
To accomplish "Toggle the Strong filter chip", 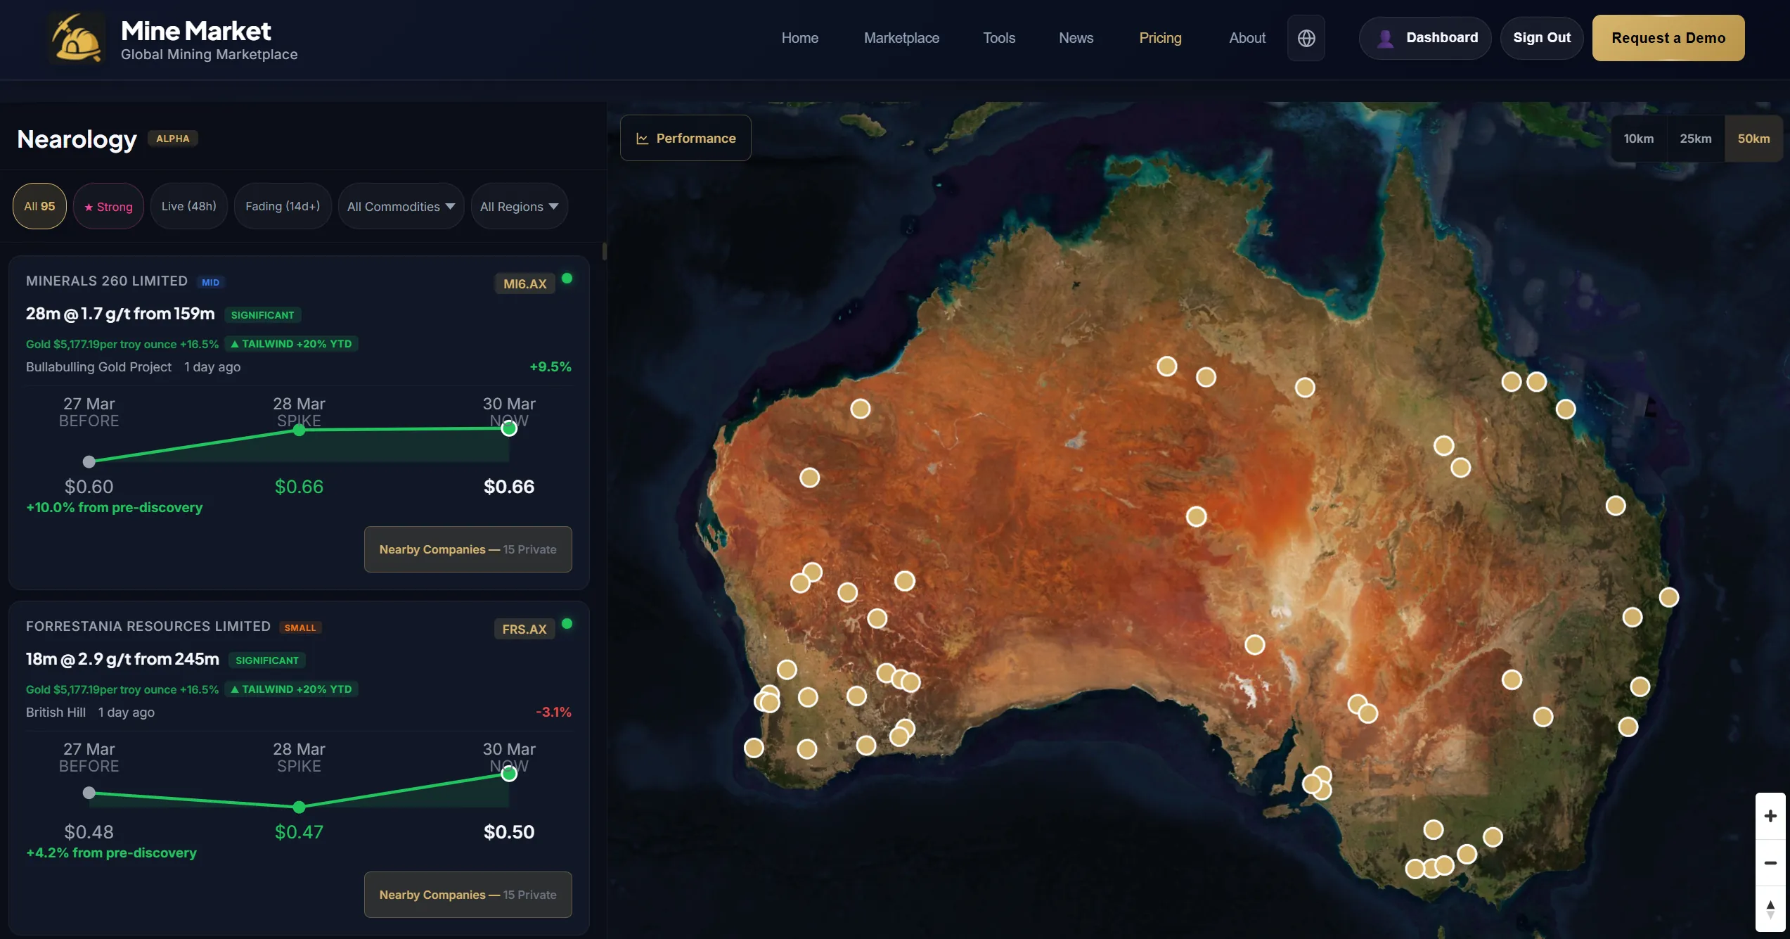I will coord(108,206).
